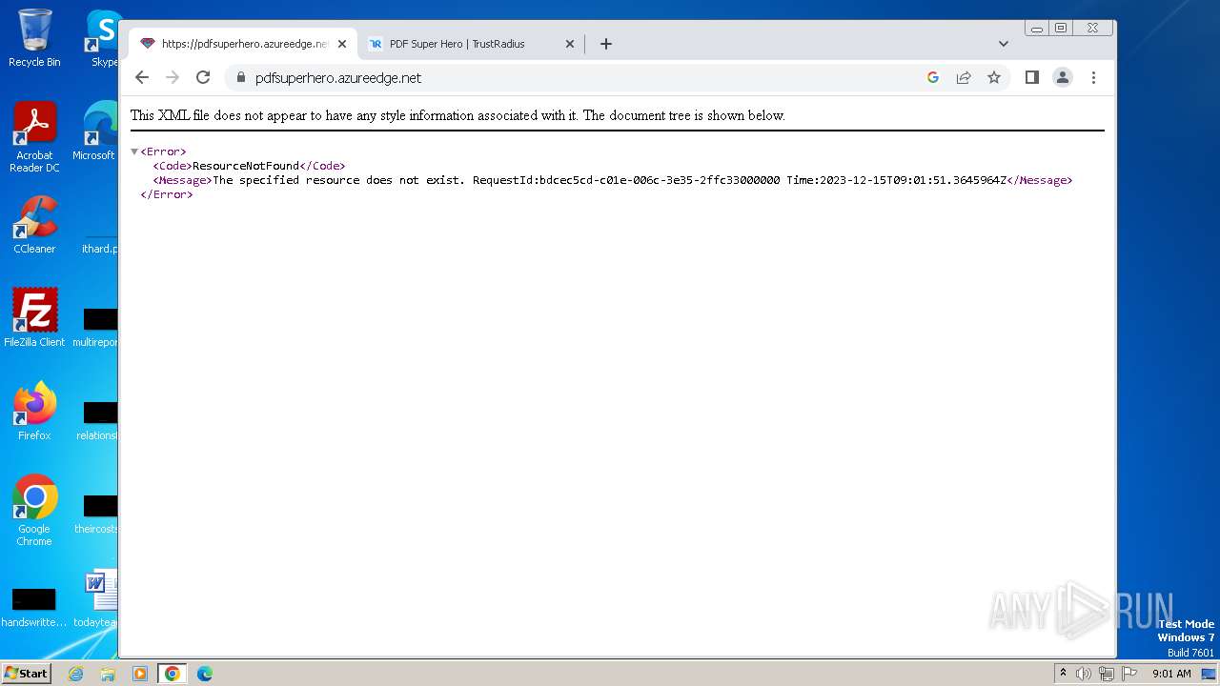1220x686 pixels.
Task: Click the network tray icon
Action: tap(1107, 674)
